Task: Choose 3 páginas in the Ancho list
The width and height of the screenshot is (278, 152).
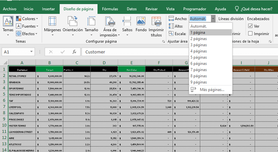Action: pyautogui.click(x=210, y=45)
